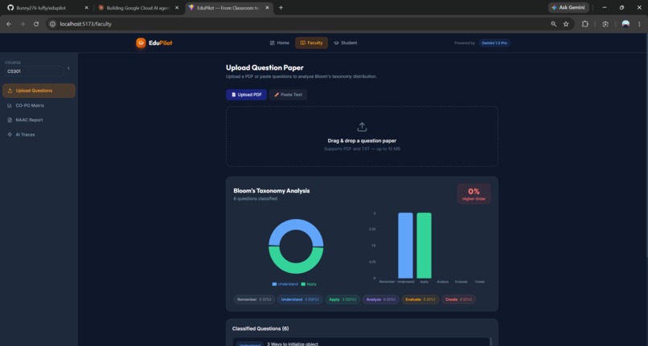Click the CO-PO Matrix chart icon
The height and width of the screenshot is (346, 648).
coord(10,106)
